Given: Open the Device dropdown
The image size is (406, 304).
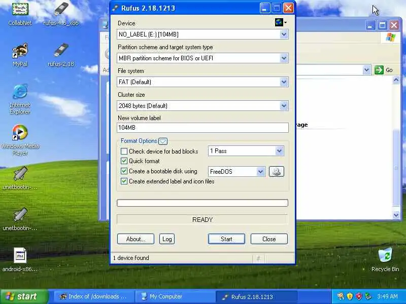Looking at the screenshot, I should point(284,34).
